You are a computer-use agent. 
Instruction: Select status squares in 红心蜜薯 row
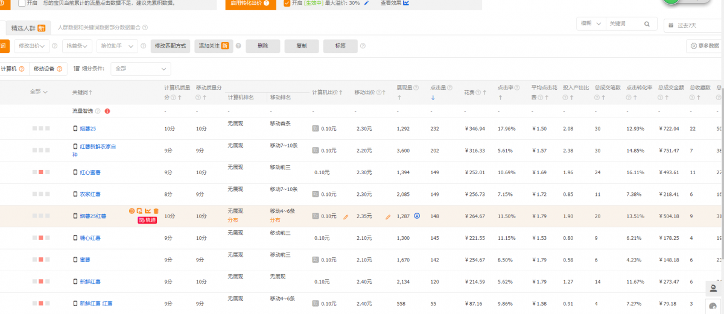(x=41, y=172)
